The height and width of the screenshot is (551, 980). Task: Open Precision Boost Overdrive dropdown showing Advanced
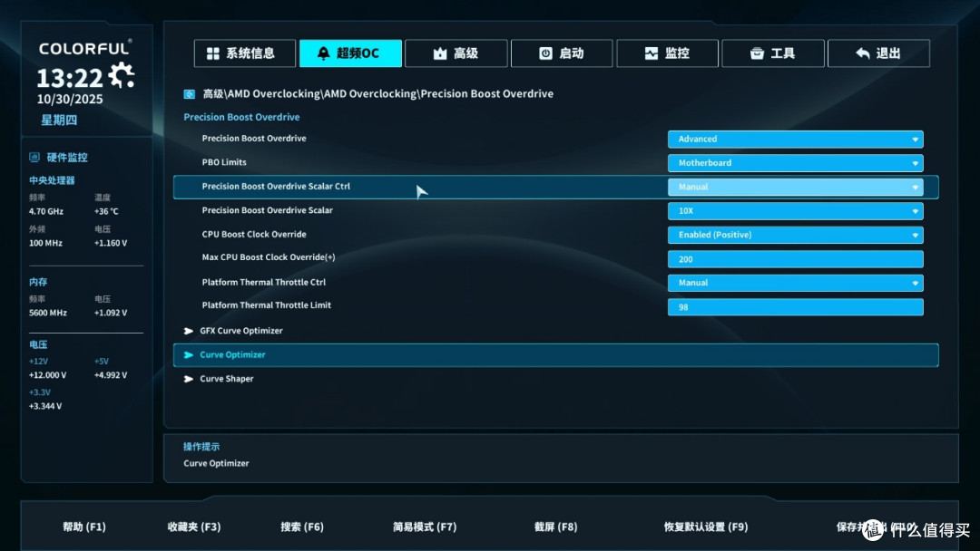click(x=795, y=140)
